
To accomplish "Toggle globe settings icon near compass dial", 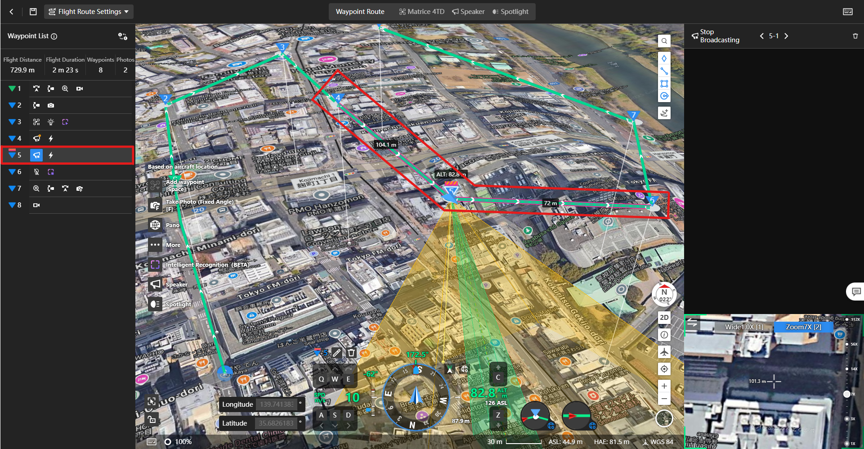I will [x=465, y=369].
